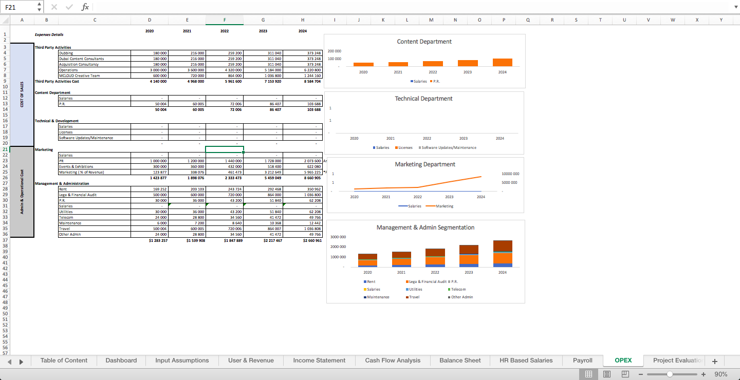Select column F header
The image size is (740, 380).
point(225,20)
